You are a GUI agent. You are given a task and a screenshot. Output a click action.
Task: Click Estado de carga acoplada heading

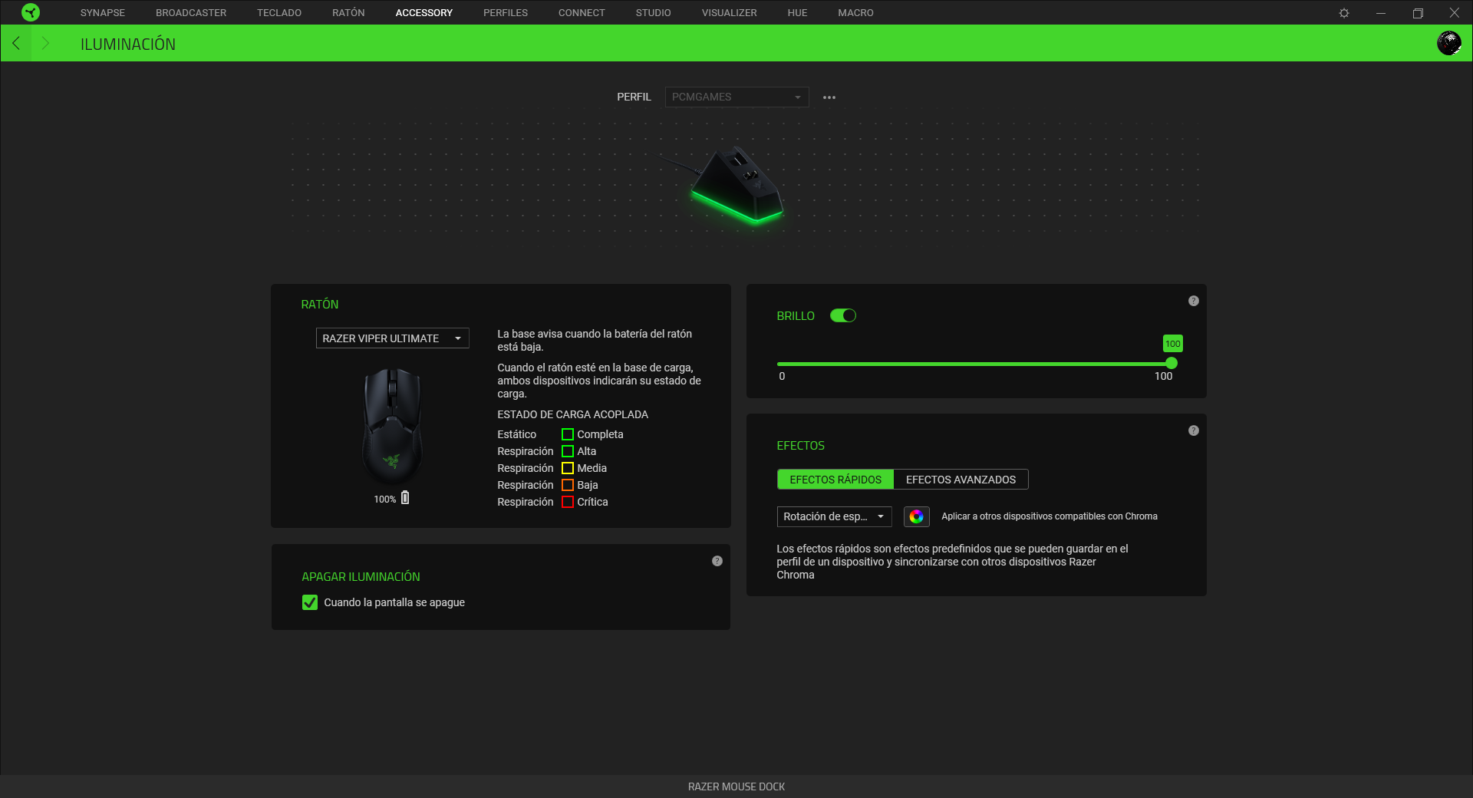(x=572, y=414)
